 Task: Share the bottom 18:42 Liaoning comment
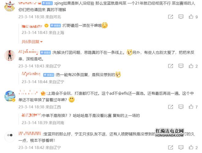click(x=170, y=147)
